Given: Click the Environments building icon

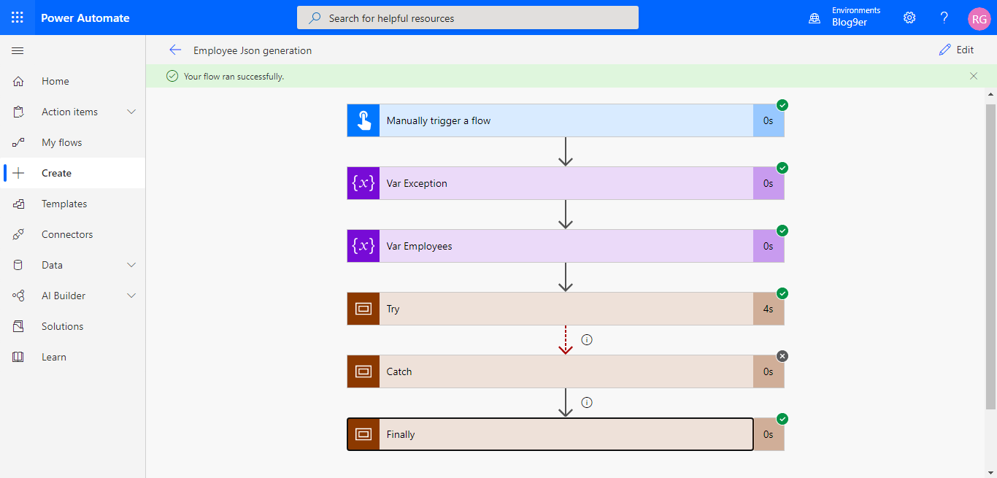Looking at the screenshot, I should click(x=814, y=18).
